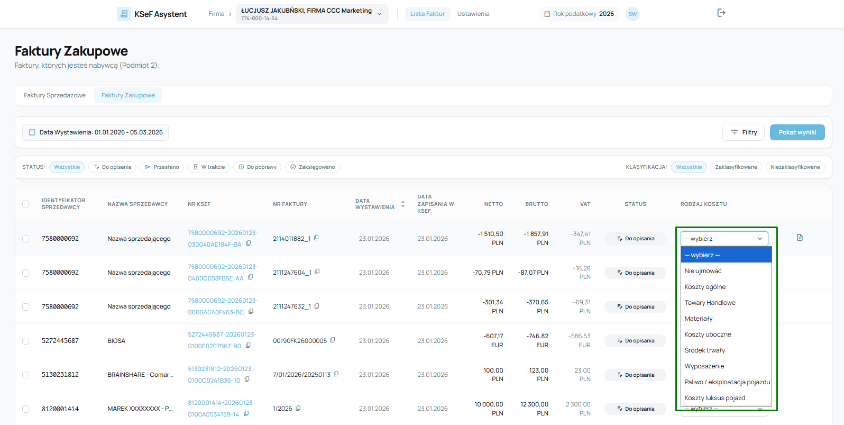
Task: Choose 'Nie ujmować' in cost type list
Action: pyautogui.click(x=726, y=271)
